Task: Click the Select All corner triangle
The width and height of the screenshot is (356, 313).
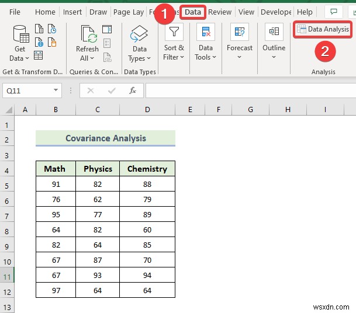Action: [9, 110]
